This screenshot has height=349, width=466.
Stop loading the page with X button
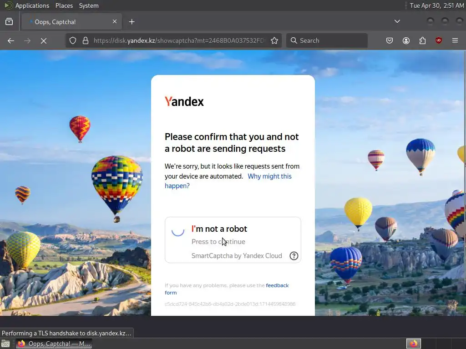44,40
